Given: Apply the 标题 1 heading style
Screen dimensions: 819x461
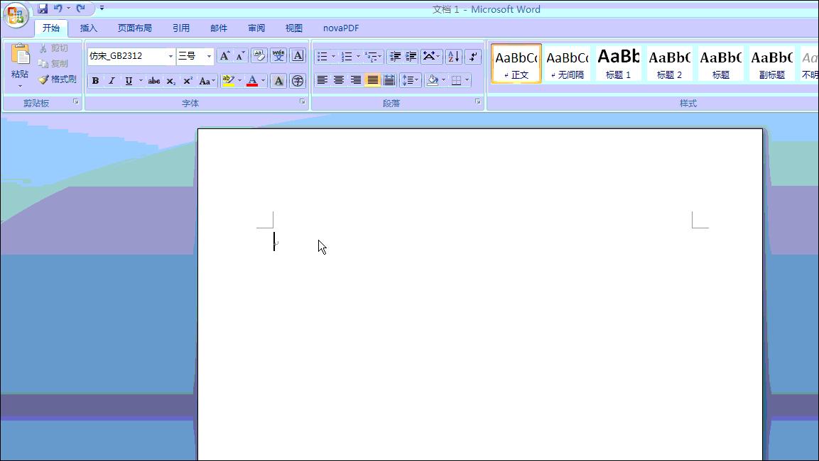Looking at the screenshot, I should pos(618,63).
